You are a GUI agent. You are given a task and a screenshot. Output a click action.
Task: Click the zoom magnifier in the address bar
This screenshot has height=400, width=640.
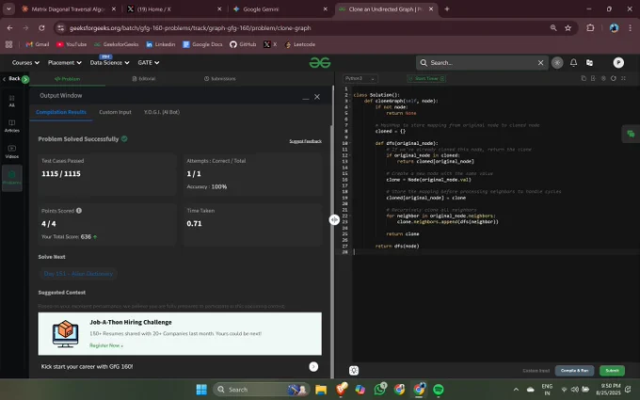553,27
